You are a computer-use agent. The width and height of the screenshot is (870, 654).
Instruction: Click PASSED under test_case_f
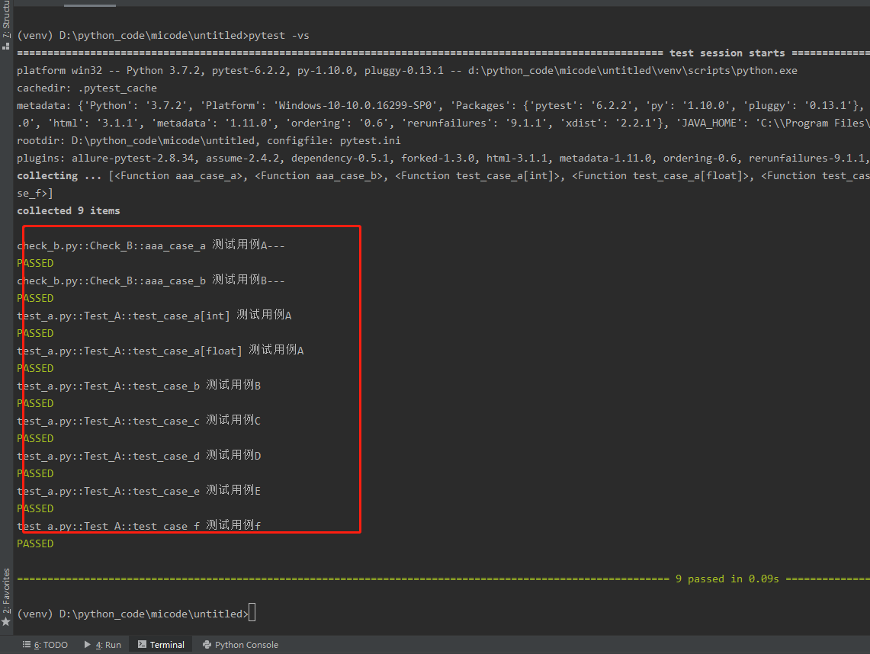click(35, 543)
